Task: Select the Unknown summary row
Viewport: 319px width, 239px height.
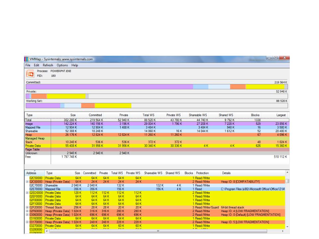Action: tap(157, 153)
